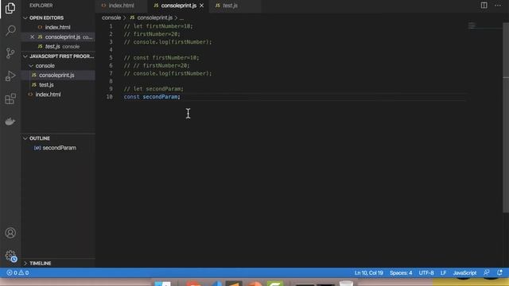The height and width of the screenshot is (286, 509).
Task: Switch to the index.html tab
Action: [x=121, y=6]
